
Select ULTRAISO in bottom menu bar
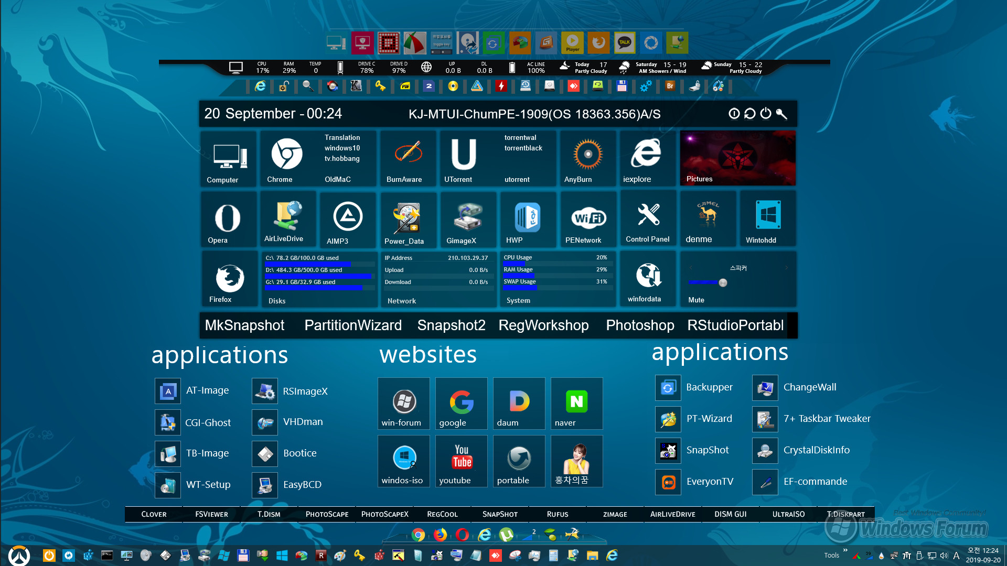(788, 514)
